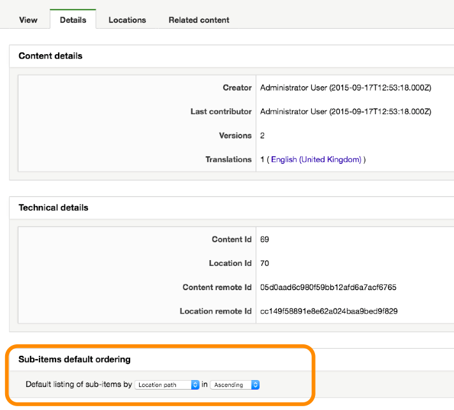The image size is (454, 410).
Task: Click the Sub-items default ordering heading
Action: click(x=75, y=360)
